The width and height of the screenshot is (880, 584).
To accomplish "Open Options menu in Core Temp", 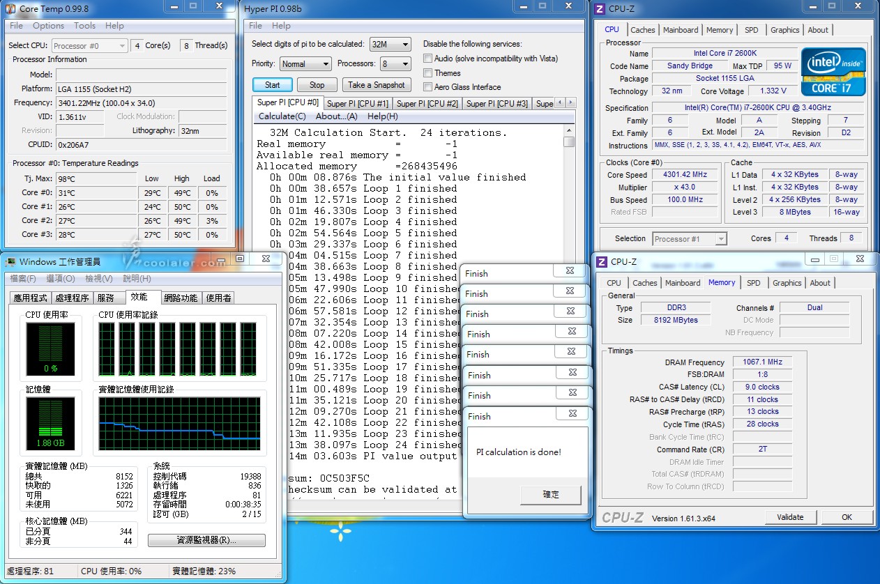I will coord(49,26).
